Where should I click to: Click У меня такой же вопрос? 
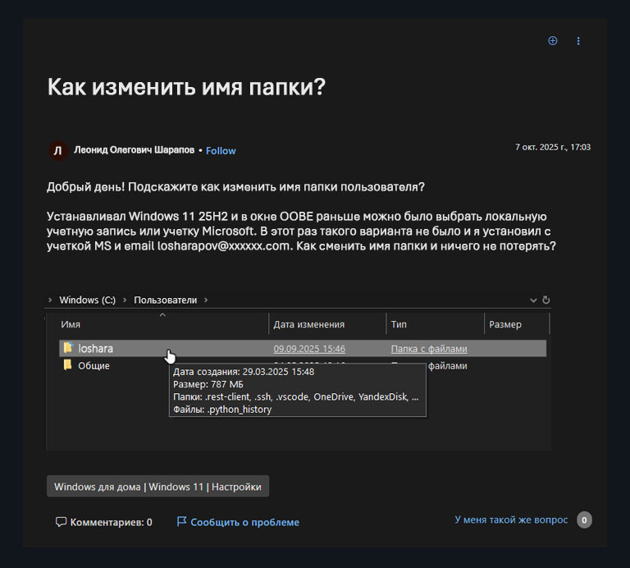[511, 520]
